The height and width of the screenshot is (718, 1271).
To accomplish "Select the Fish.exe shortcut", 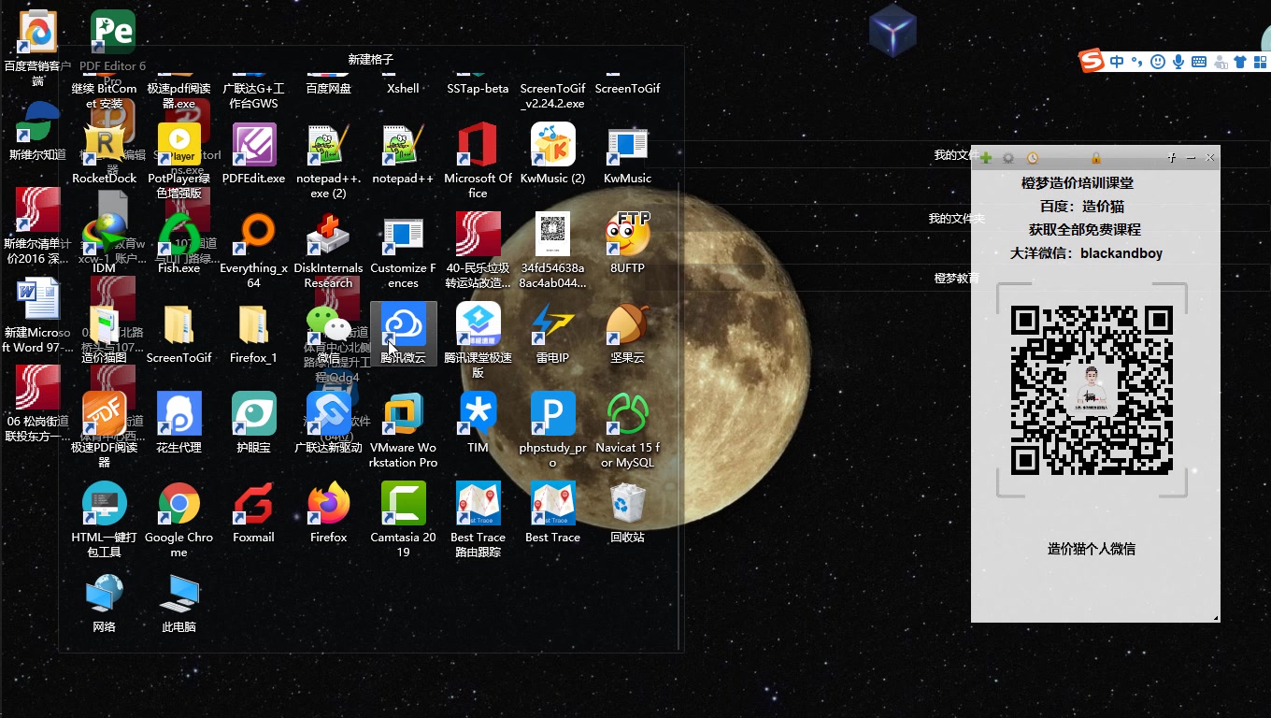I will tap(179, 243).
